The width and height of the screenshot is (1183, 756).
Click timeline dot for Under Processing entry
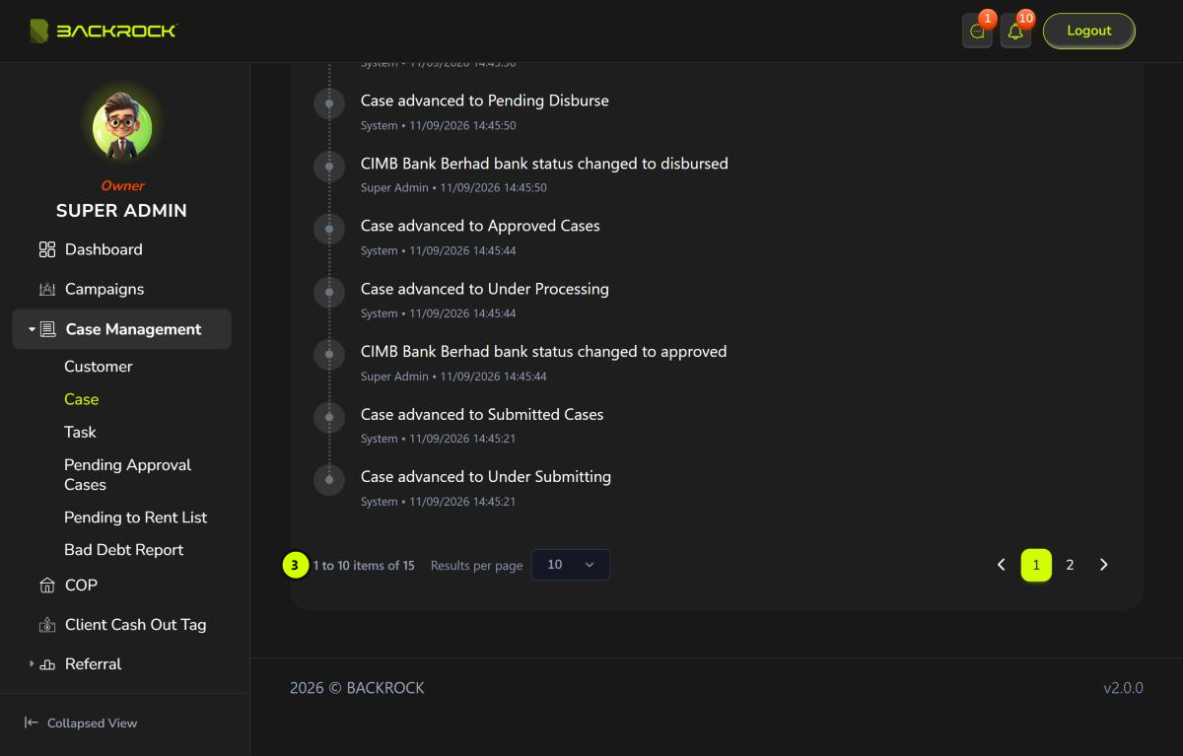(x=329, y=292)
